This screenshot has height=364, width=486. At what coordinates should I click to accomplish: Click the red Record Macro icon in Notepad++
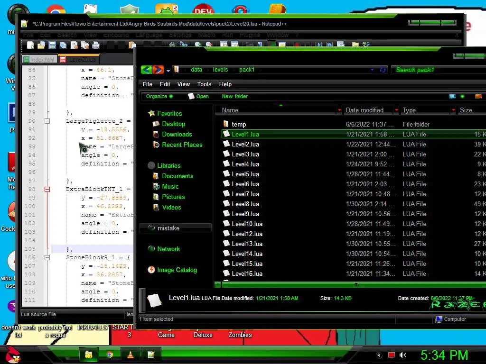coord(297,45)
